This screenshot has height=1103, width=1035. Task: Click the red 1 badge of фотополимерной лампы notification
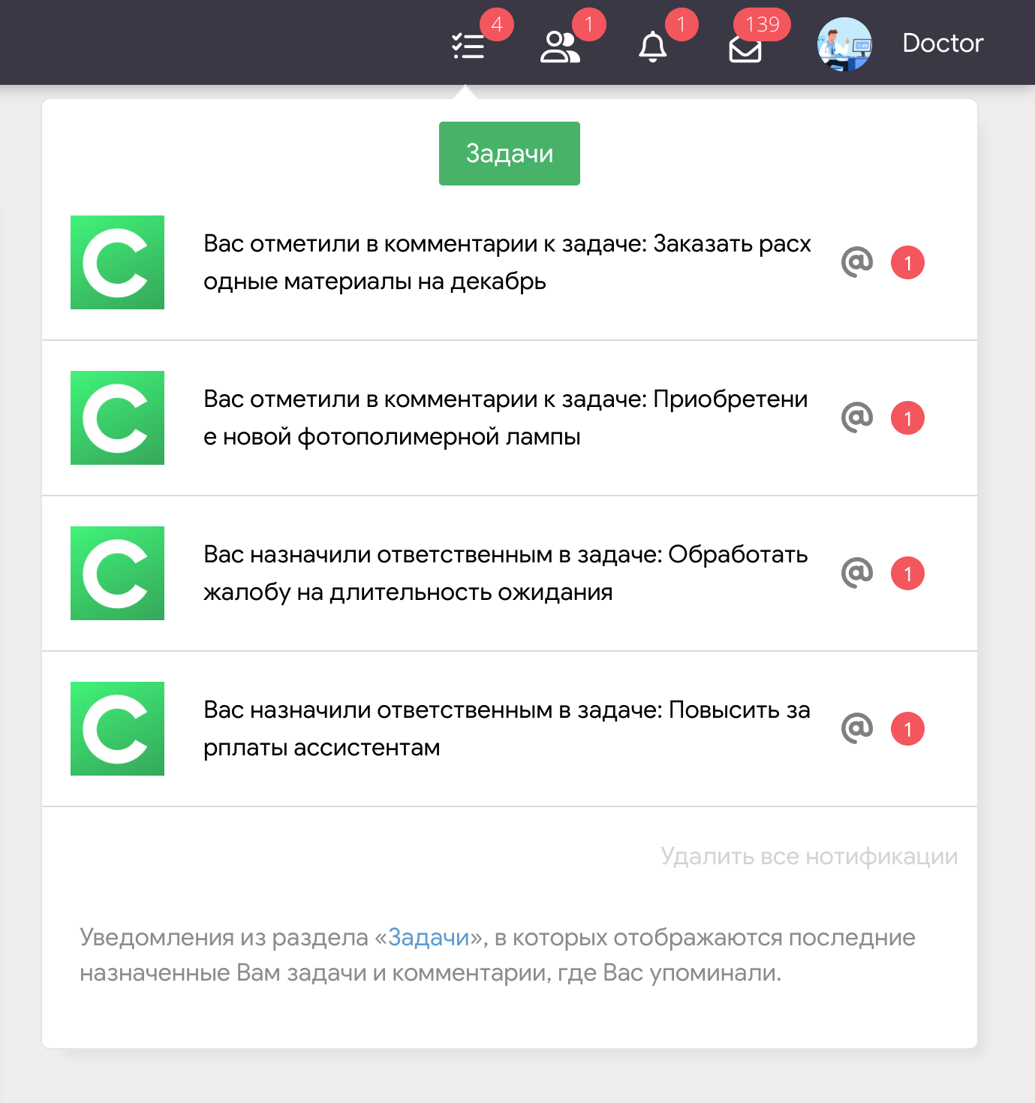(907, 418)
